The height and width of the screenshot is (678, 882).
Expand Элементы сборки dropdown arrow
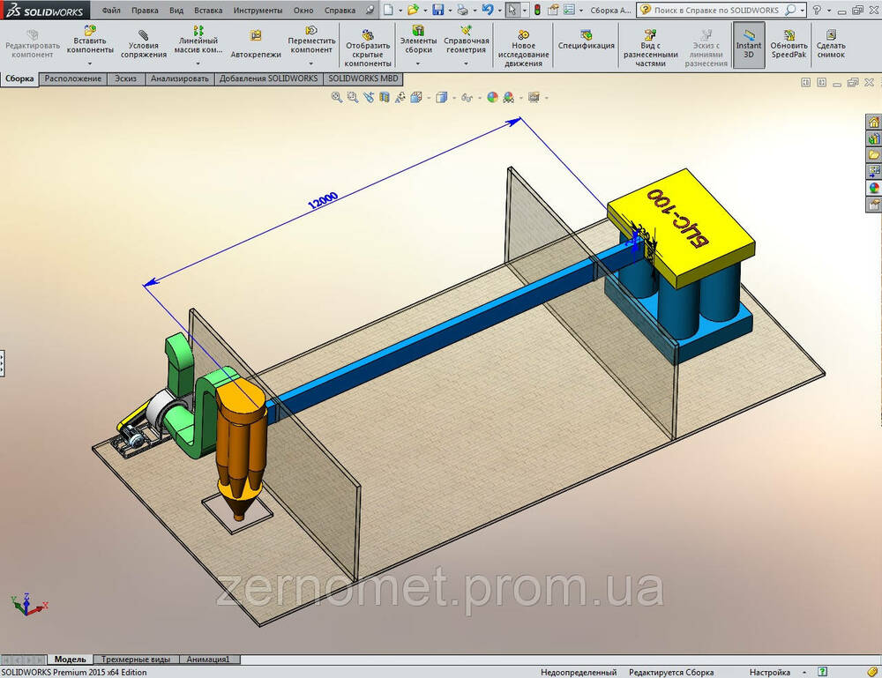(x=418, y=63)
